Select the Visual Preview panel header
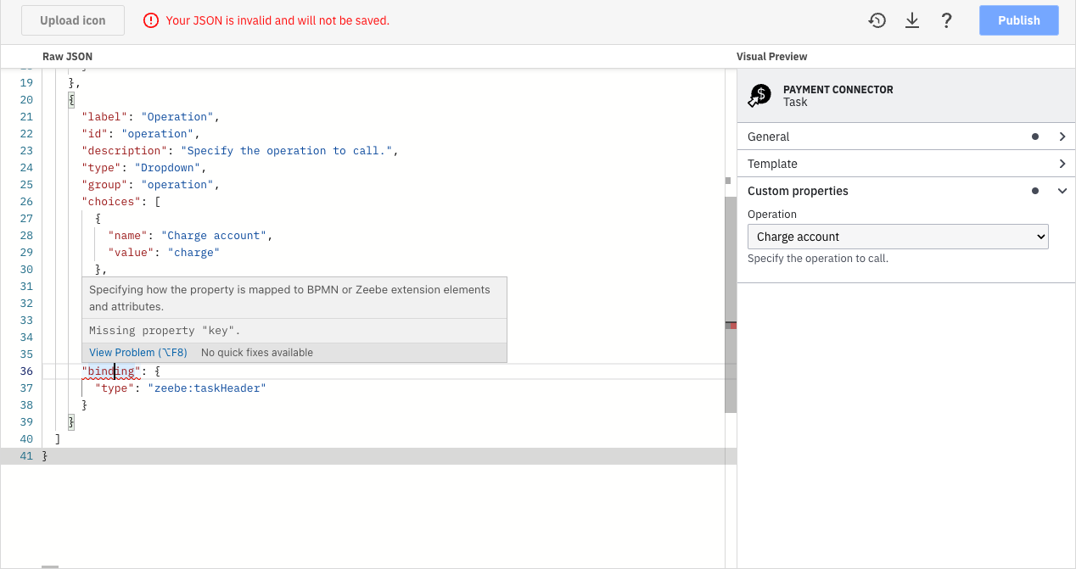Viewport: 1076px width, 569px height. pyautogui.click(x=771, y=56)
